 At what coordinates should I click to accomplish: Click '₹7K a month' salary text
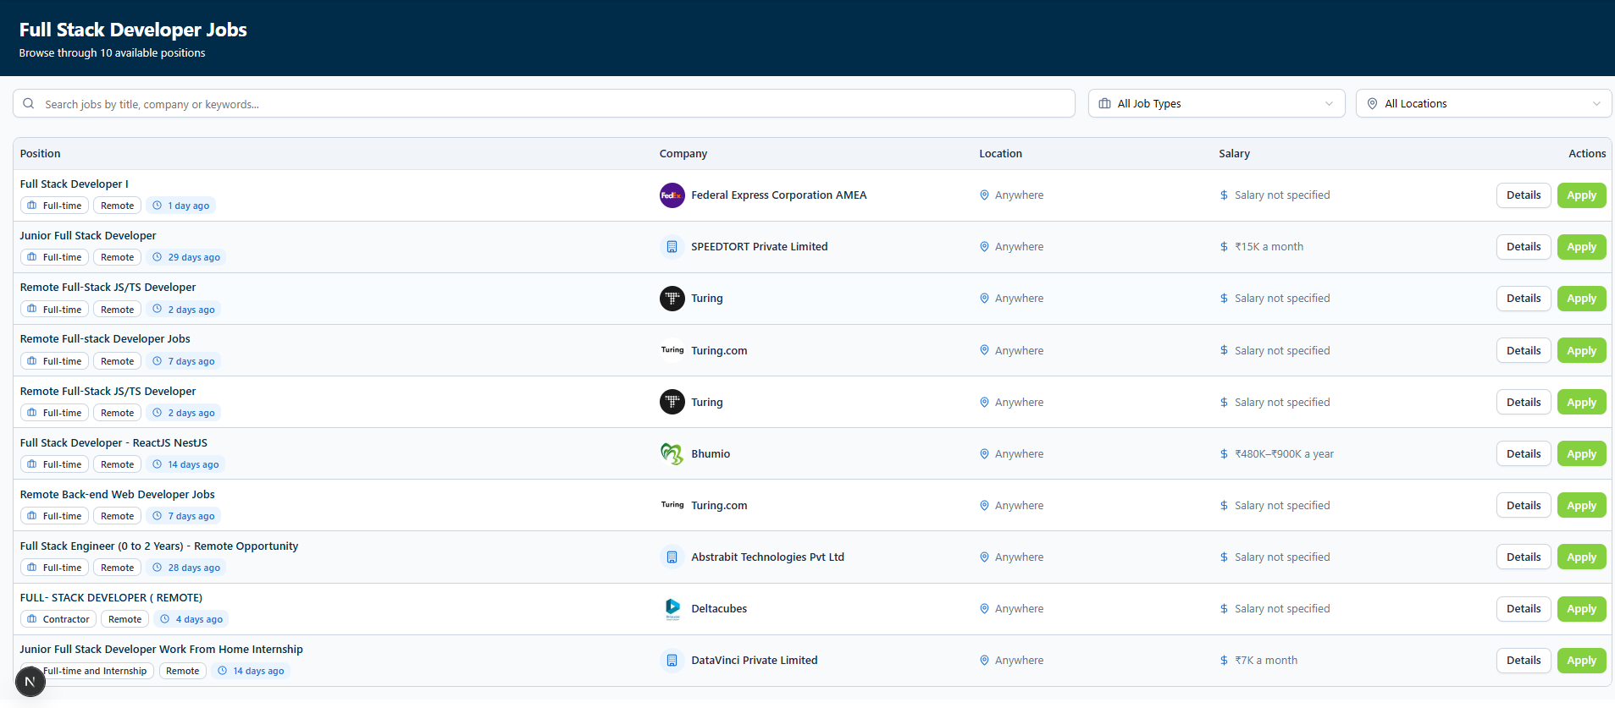click(1266, 661)
